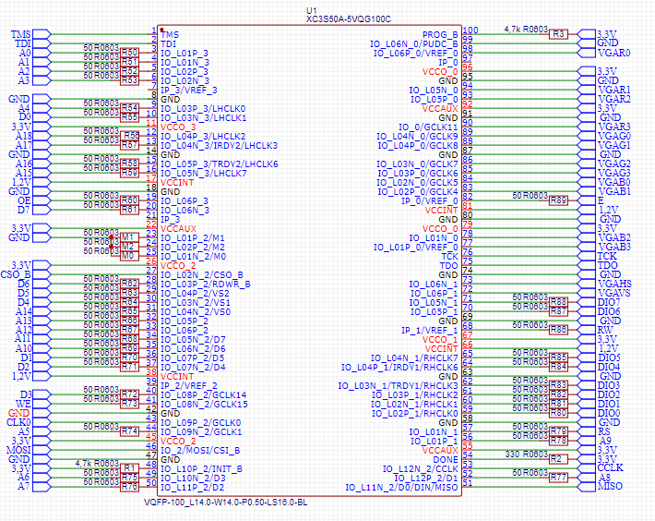Click the VGAR0 net port
655x521 pixels.
click(x=587, y=53)
